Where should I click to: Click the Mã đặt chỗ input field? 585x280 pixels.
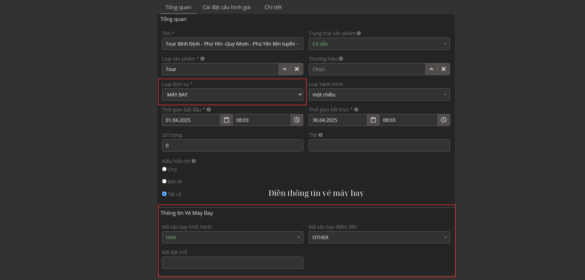[x=232, y=263]
